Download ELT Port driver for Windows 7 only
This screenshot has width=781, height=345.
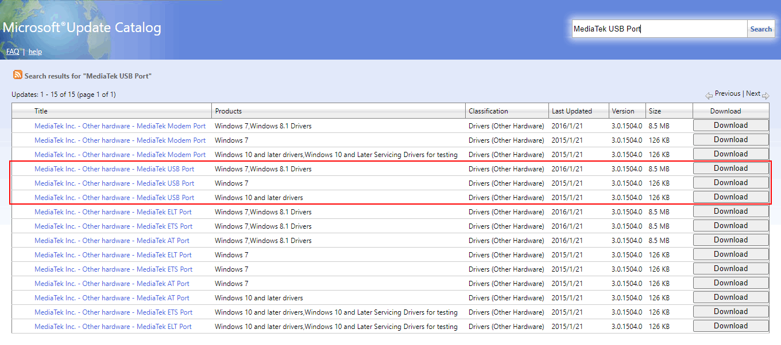(730, 254)
